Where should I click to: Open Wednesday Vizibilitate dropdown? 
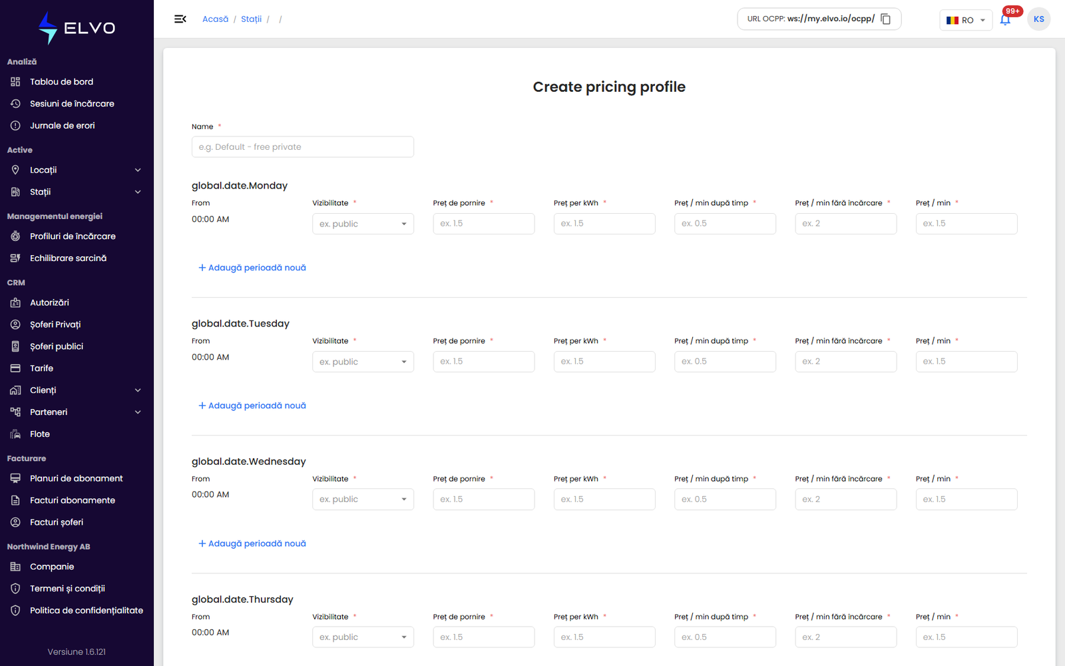click(363, 499)
